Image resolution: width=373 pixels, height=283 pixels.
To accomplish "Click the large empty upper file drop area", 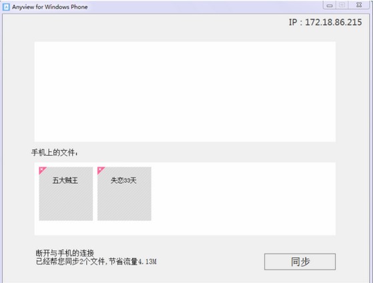I will click(185, 92).
